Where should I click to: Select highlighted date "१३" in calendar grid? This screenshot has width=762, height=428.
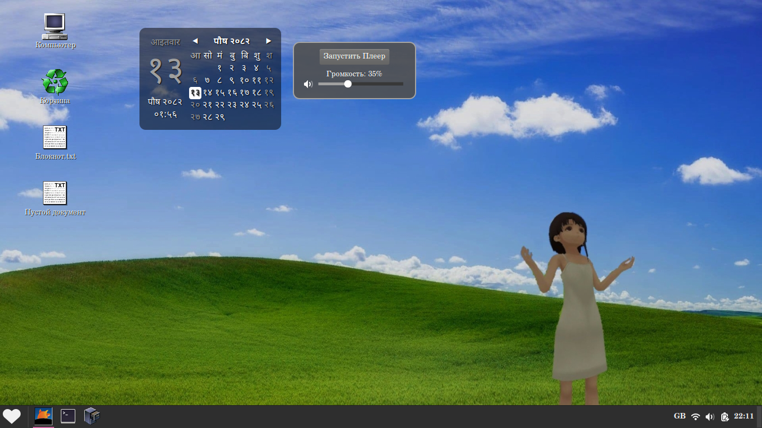195,93
